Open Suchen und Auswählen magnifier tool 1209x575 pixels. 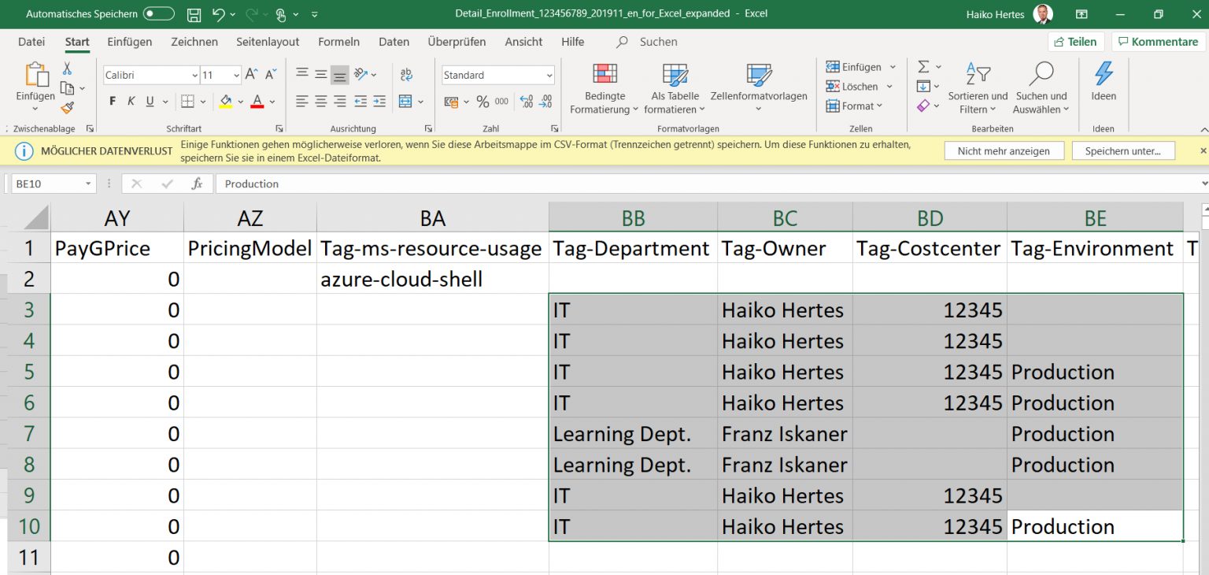pos(1041,75)
